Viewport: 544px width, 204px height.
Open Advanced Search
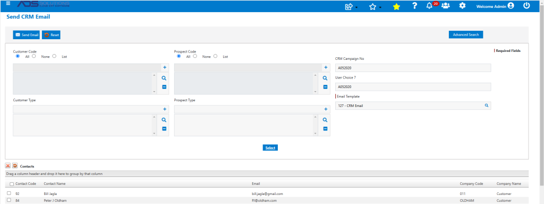pyautogui.click(x=465, y=34)
